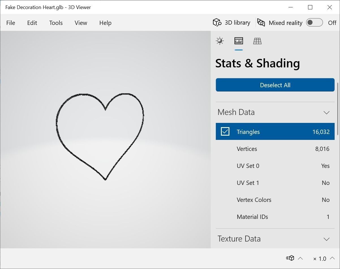The height and width of the screenshot is (269, 340).
Task: Minimize the 3D Viewer window
Action: [x=291, y=7]
